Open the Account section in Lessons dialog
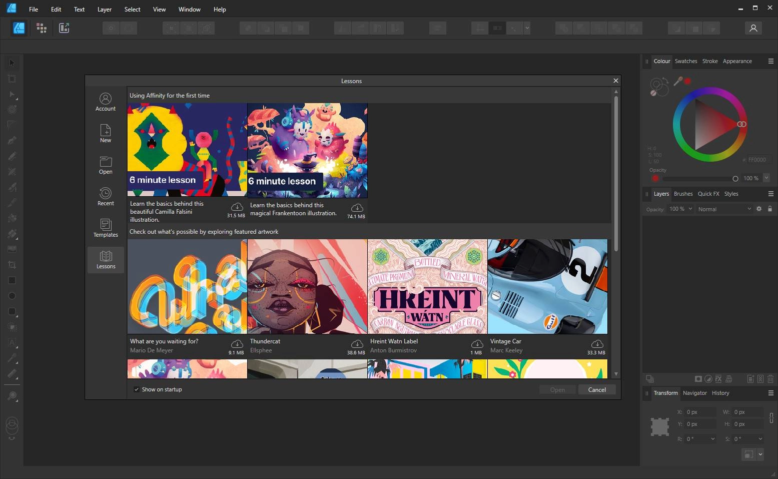The height and width of the screenshot is (479, 778). pos(106,102)
